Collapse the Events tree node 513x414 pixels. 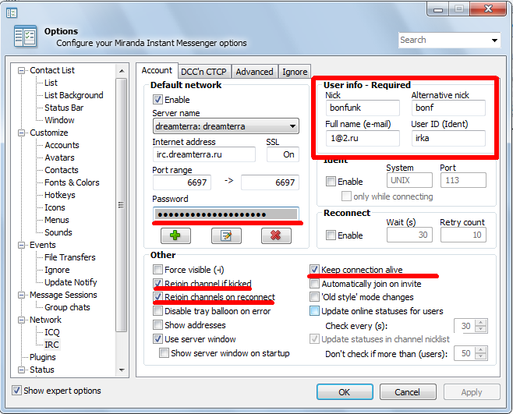pyautogui.click(x=21, y=245)
